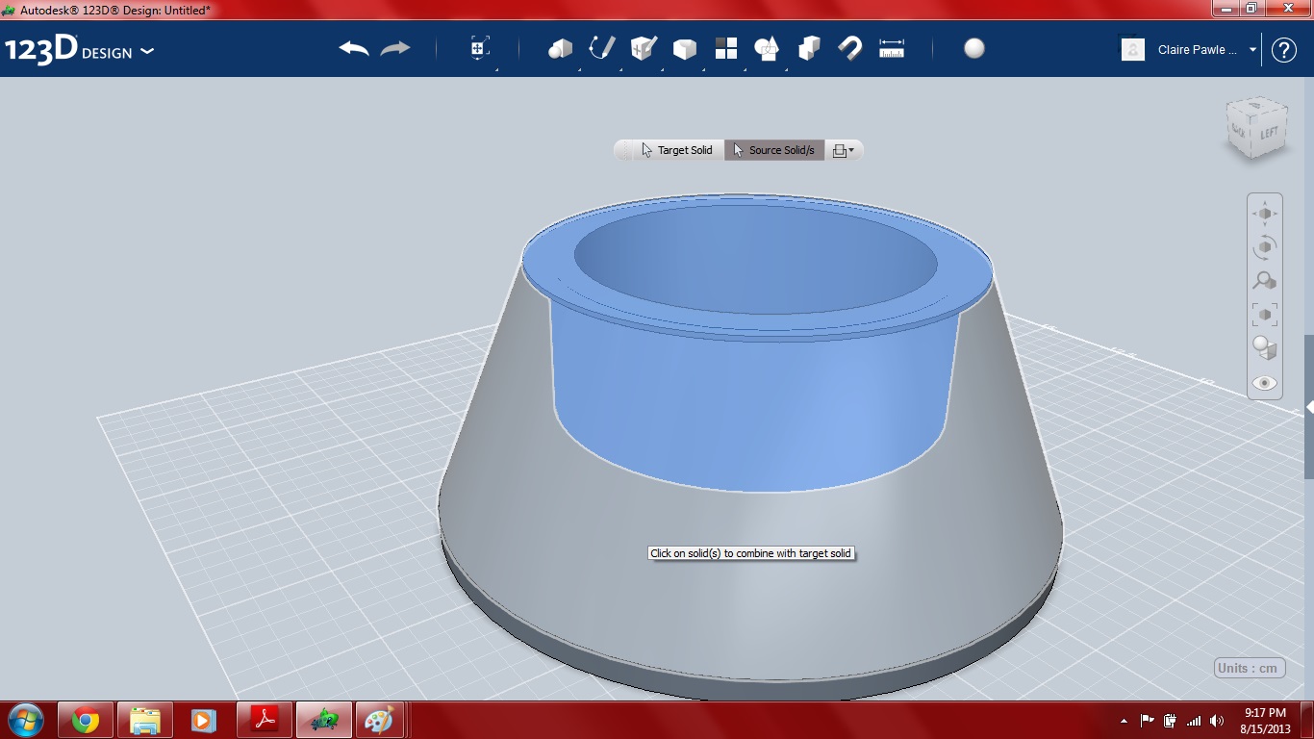The image size is (1314, 739).
Task: Click the network signal tray icon
Action: [1194, 721]
